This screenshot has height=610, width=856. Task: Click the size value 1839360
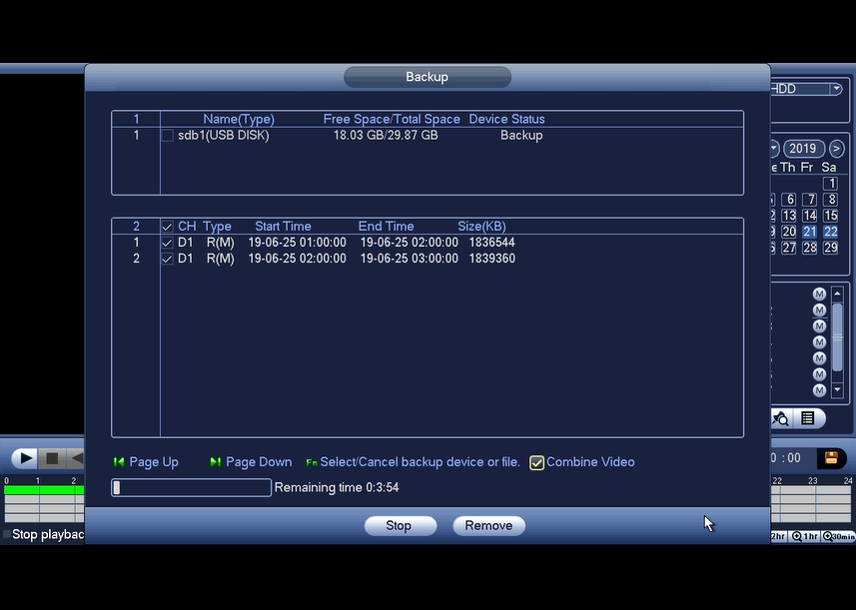coord(491,259)
